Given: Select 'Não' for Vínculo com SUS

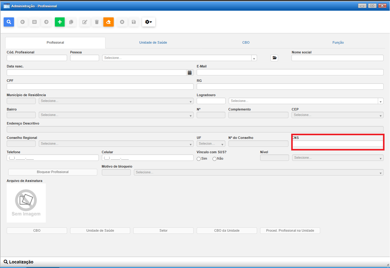Looking at the screenshot, I should click(214, 159).
